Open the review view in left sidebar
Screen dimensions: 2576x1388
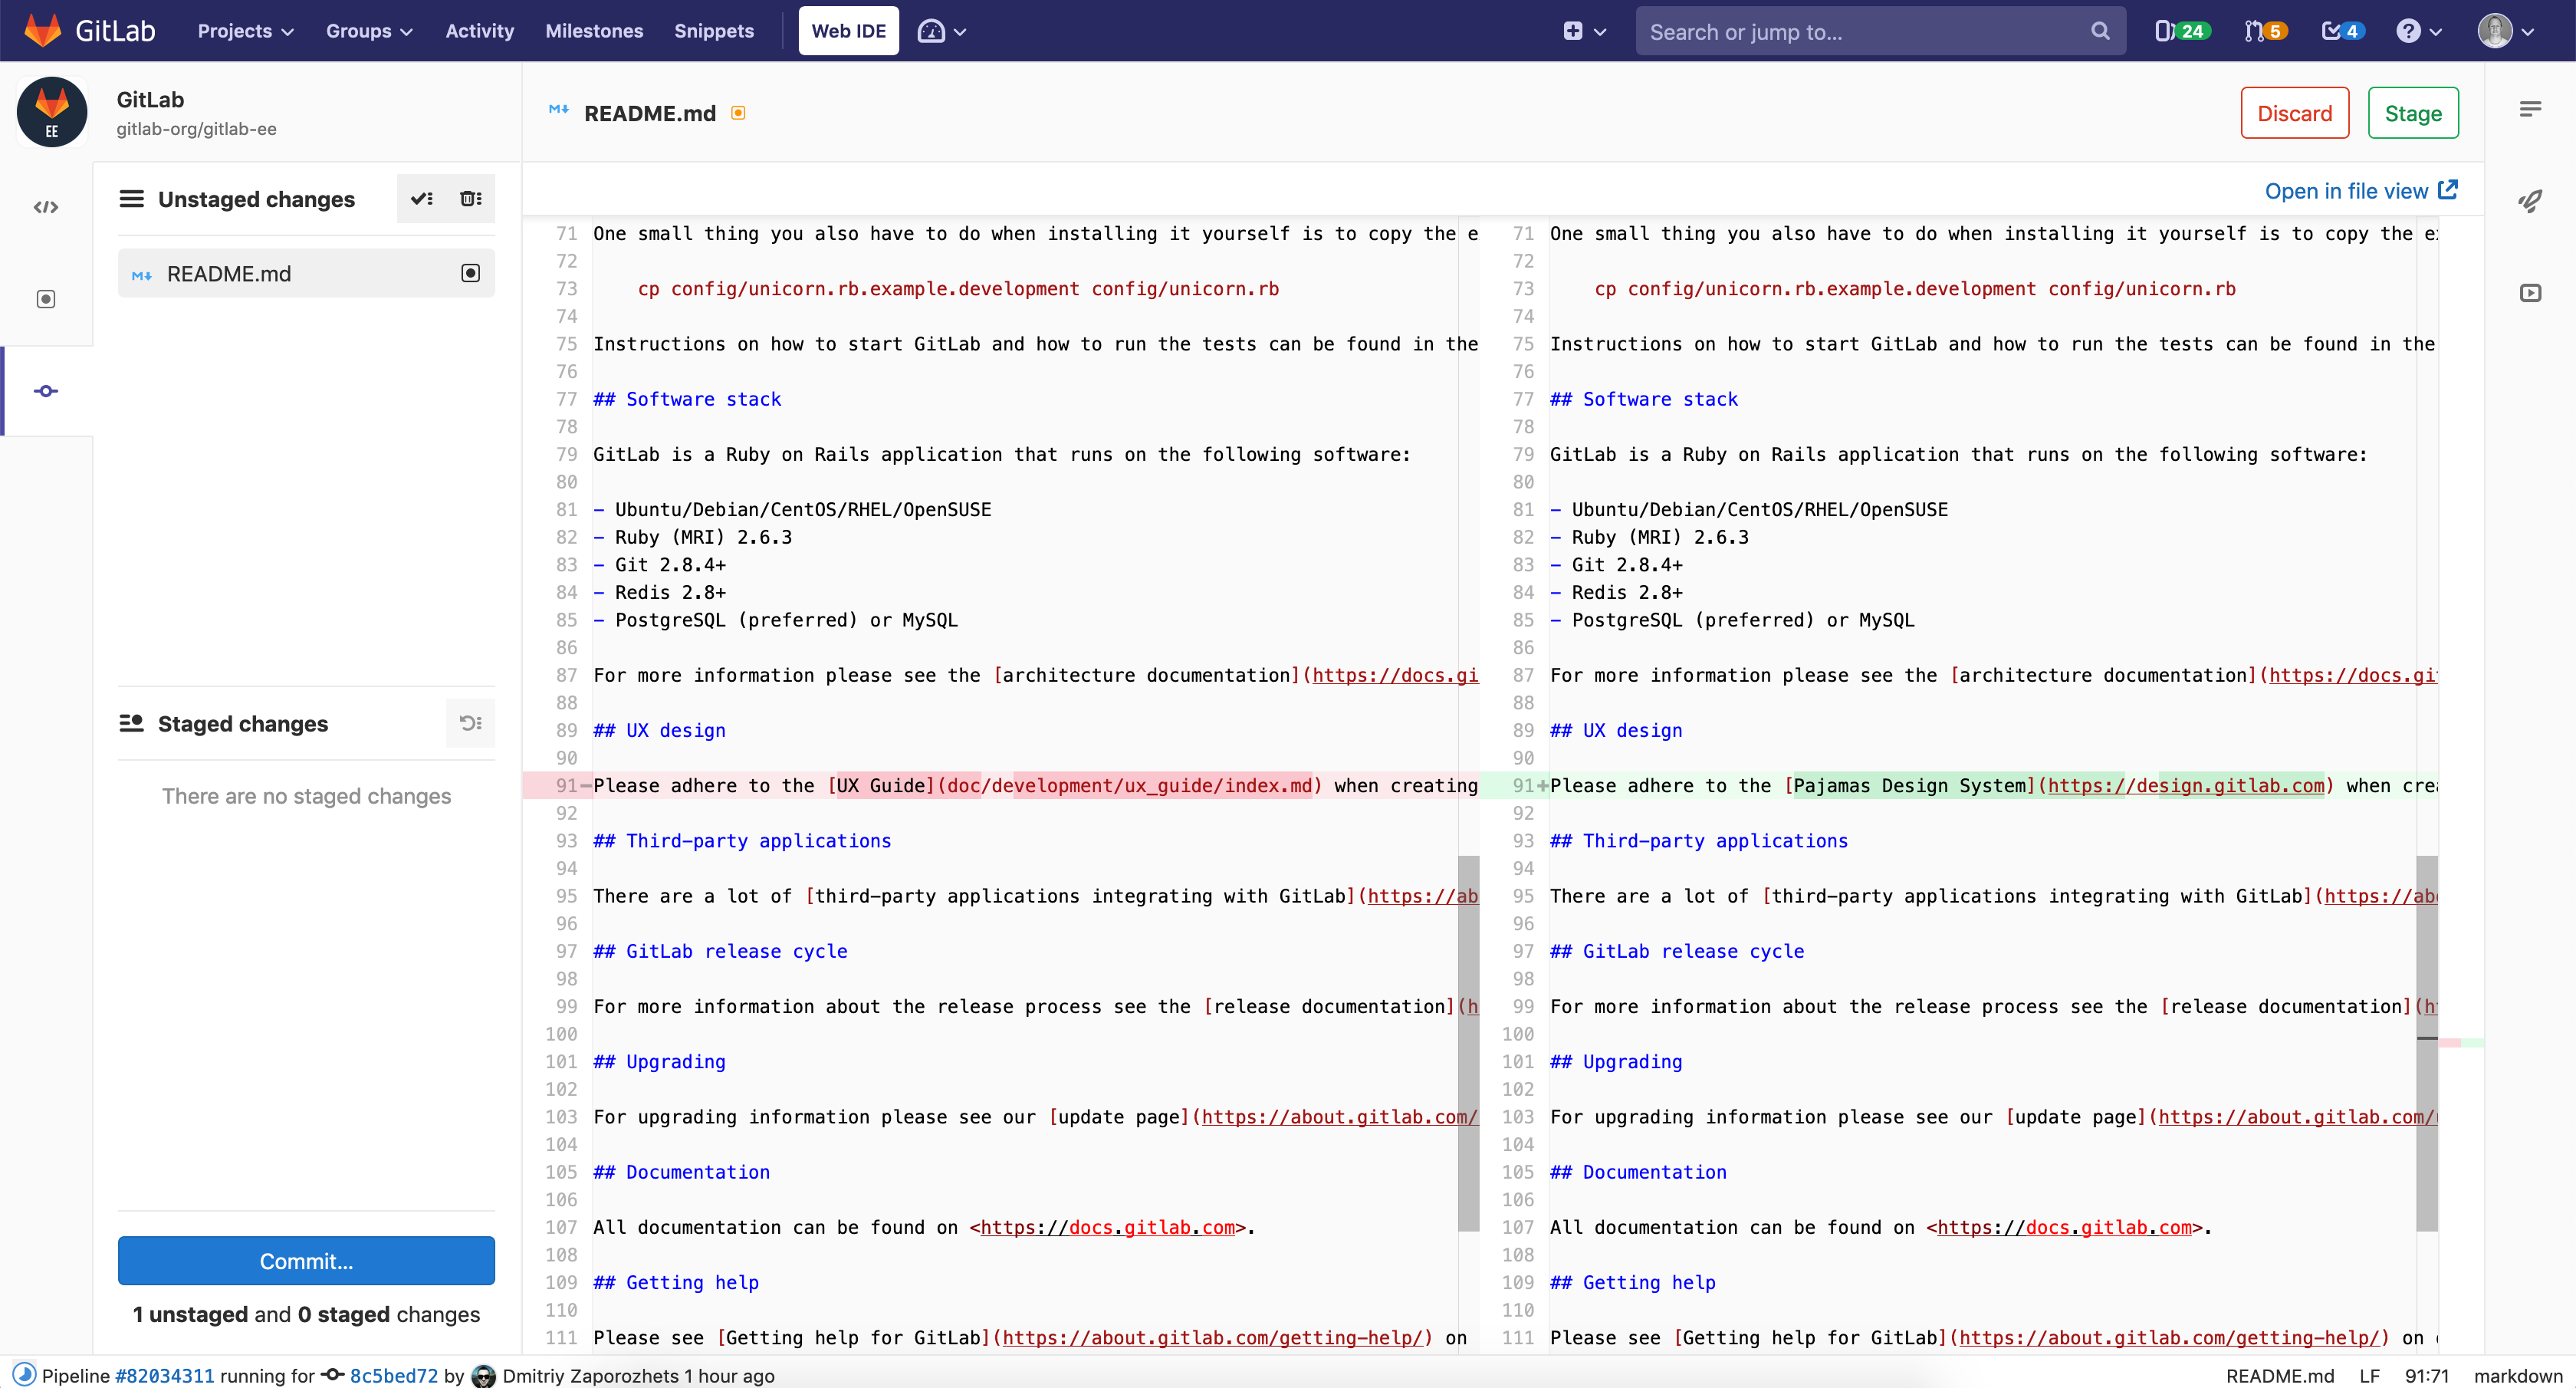(46, 299)
